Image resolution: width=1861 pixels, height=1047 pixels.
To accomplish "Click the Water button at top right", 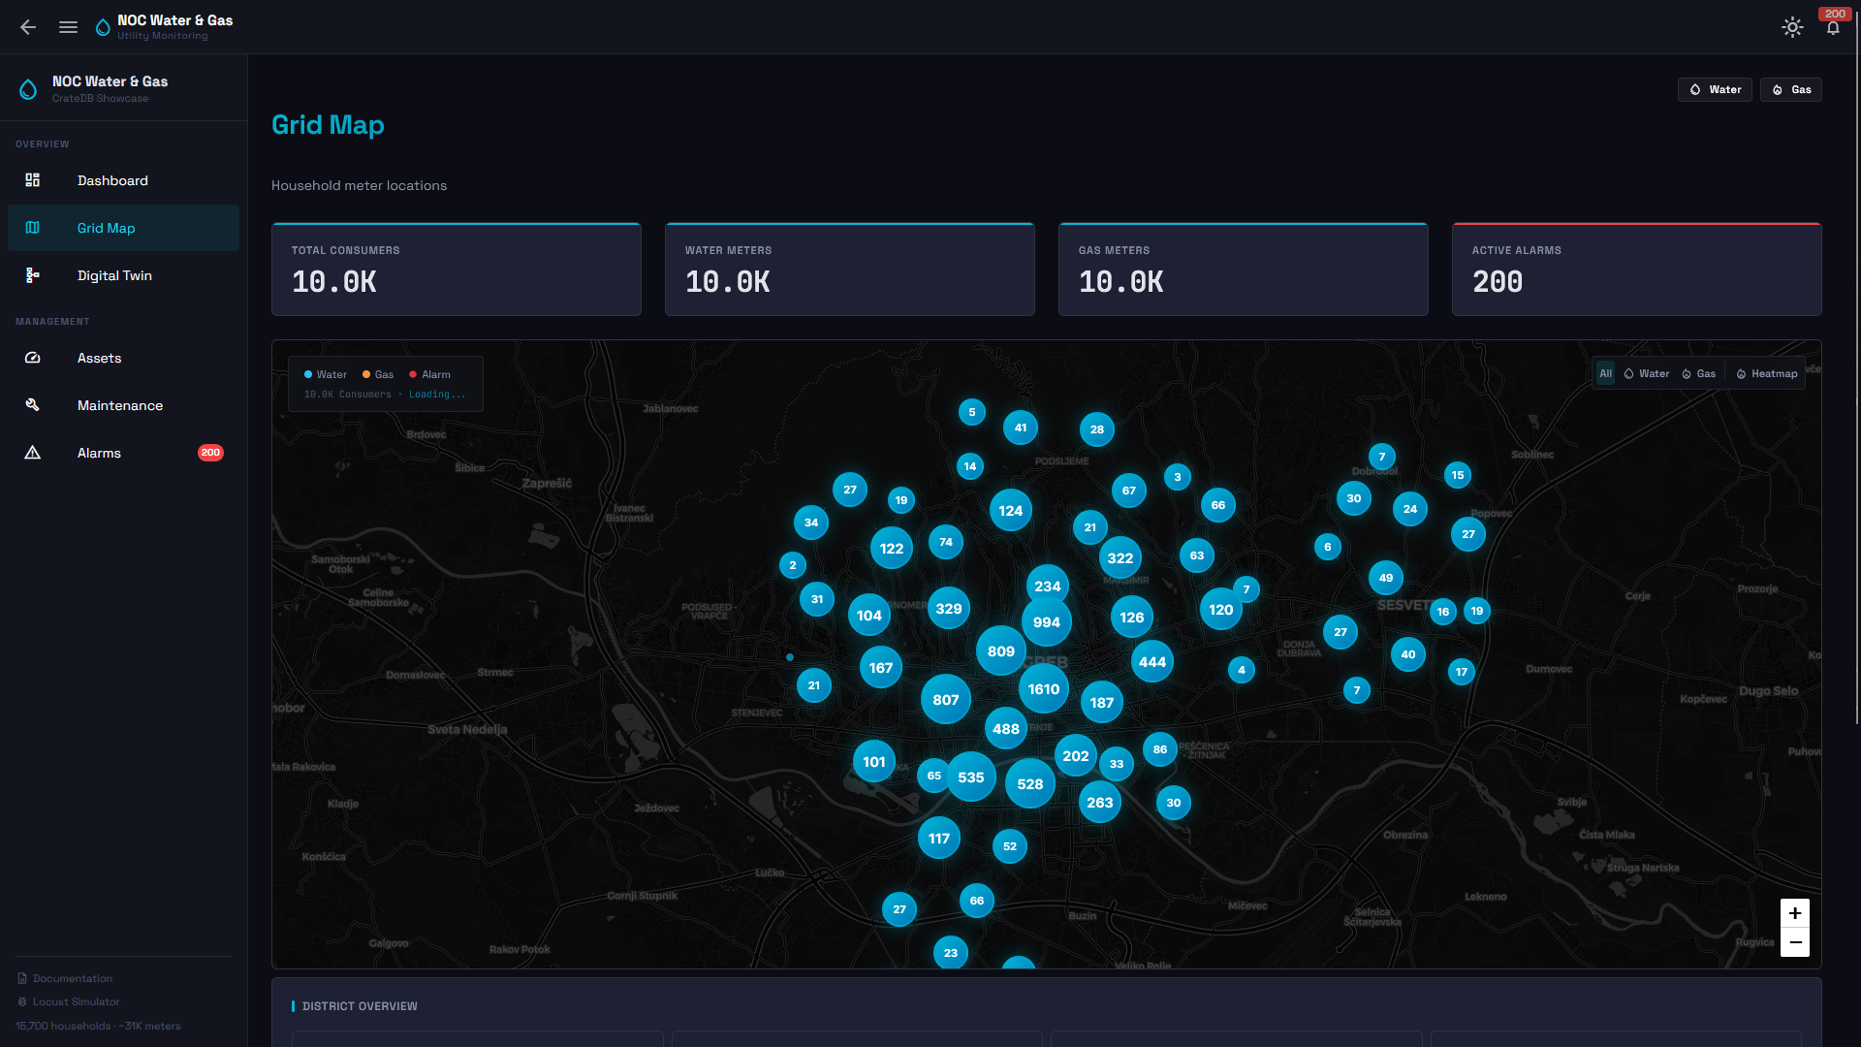I will coord(1715,89).
